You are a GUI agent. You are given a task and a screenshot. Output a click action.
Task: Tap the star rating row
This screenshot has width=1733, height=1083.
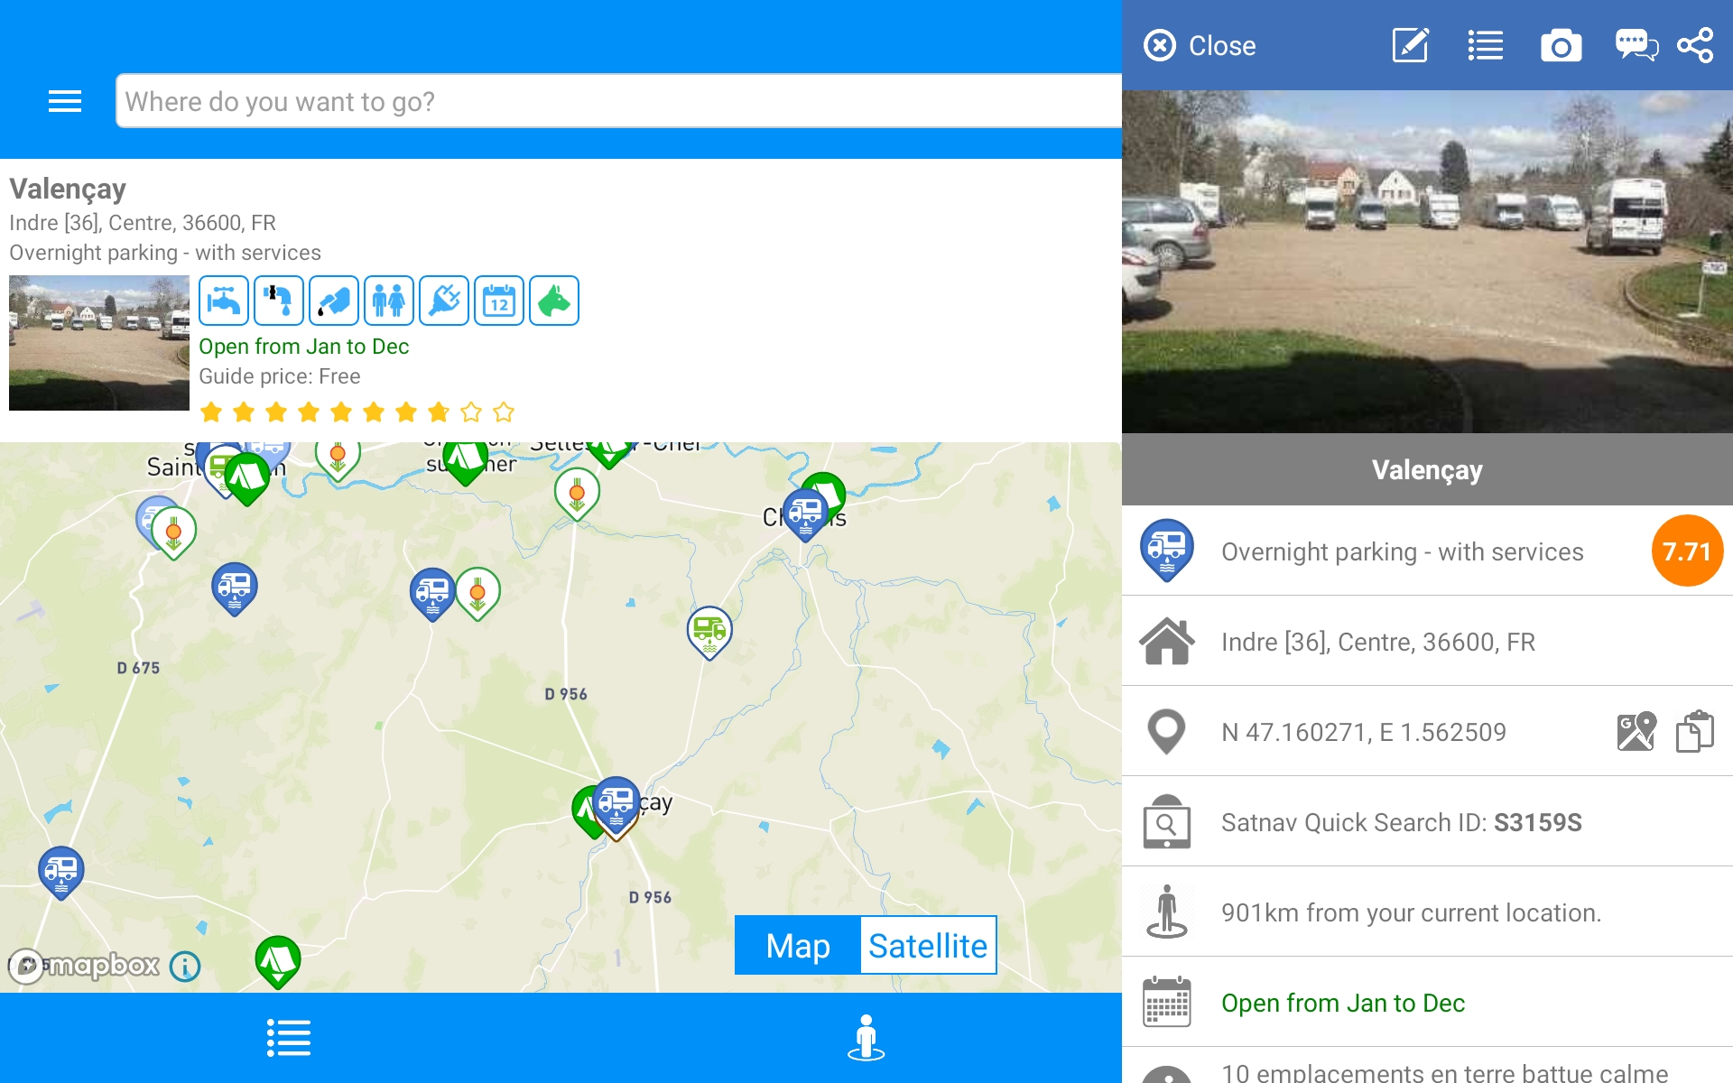(x=357, y=412)
